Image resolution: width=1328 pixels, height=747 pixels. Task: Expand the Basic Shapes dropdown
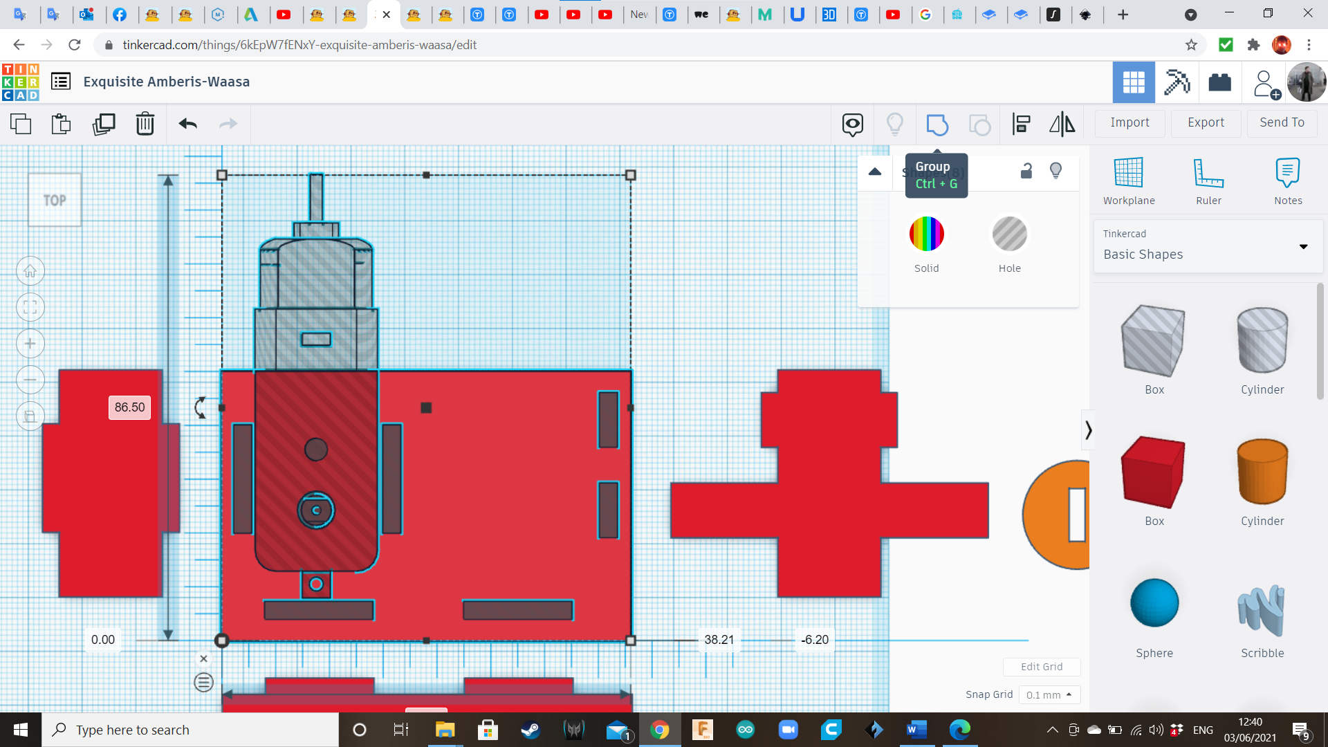(1303, 246)
